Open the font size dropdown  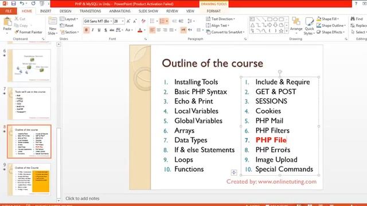[x=123, y=21]
